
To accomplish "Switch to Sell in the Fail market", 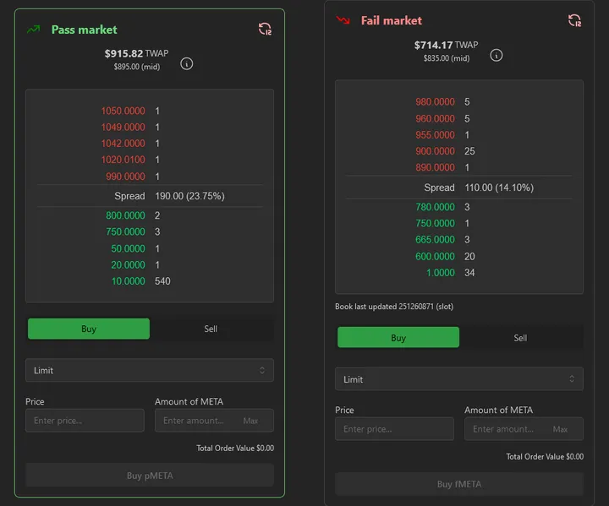I will (x=520, y=338).
